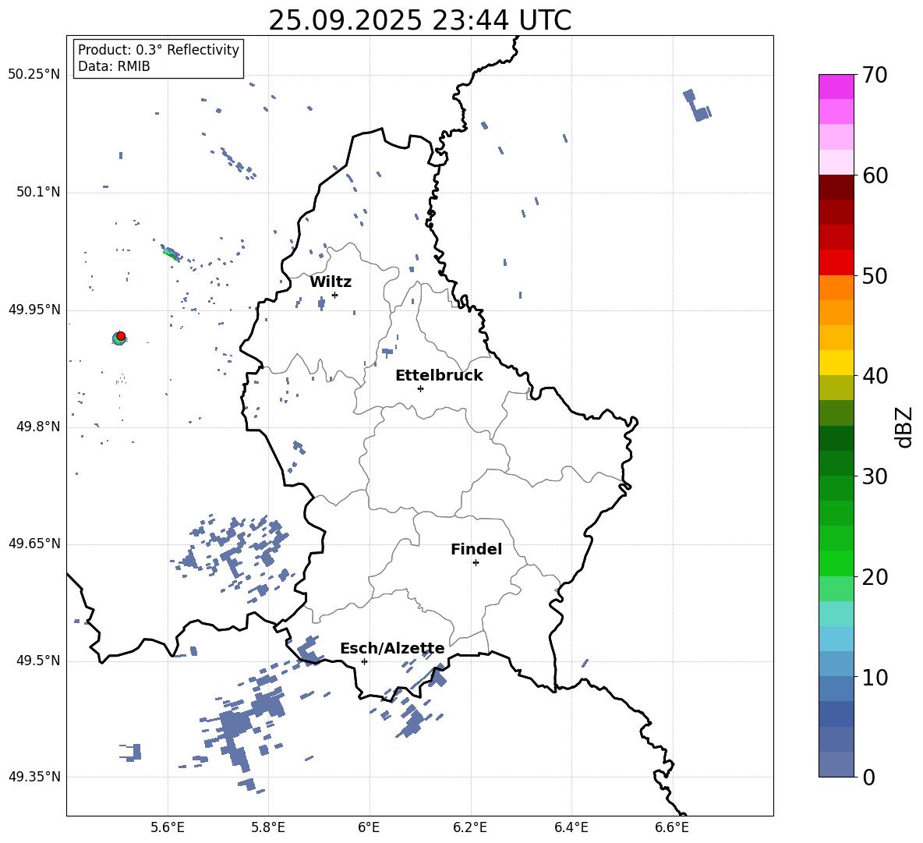
Task: Click the Findel station label
Action: tap(476, 549)
